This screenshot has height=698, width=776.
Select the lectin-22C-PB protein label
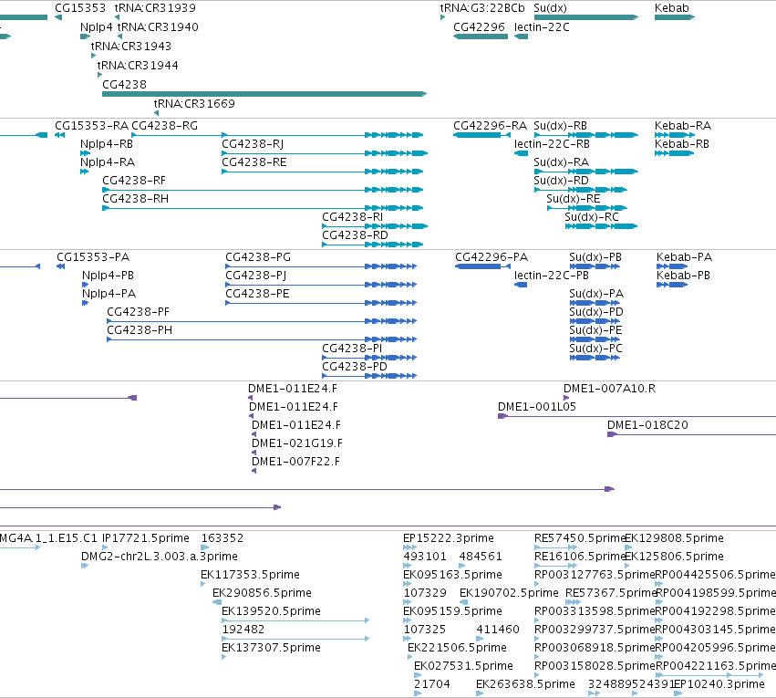tap(552, 276)
